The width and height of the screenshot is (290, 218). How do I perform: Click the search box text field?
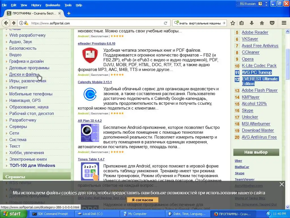(x=200, y=23)
